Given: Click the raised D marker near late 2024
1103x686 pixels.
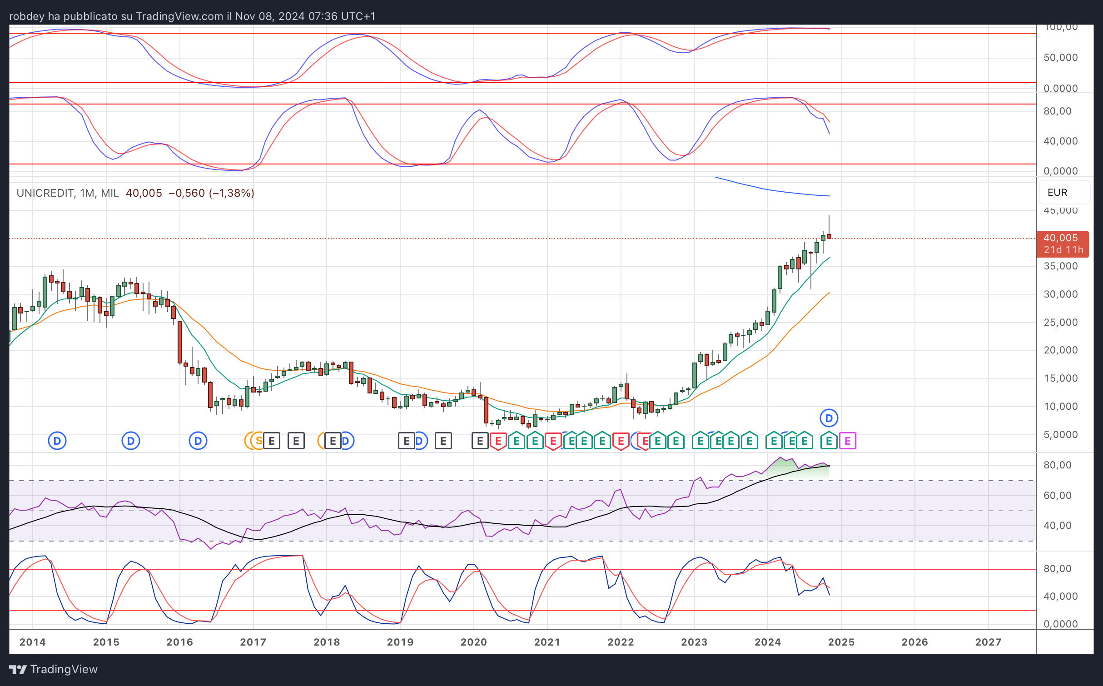Looking at the screenshot, I should [829, 418].
